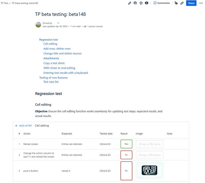Click the owner avatar picture
Viewport: 205px width, 183px height.
[38, 25]
